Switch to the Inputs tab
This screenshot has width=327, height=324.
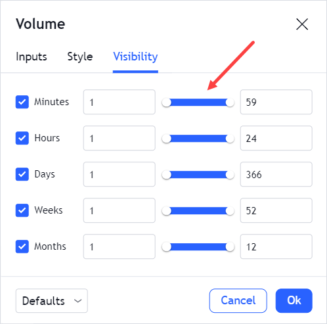click(32, 57)
